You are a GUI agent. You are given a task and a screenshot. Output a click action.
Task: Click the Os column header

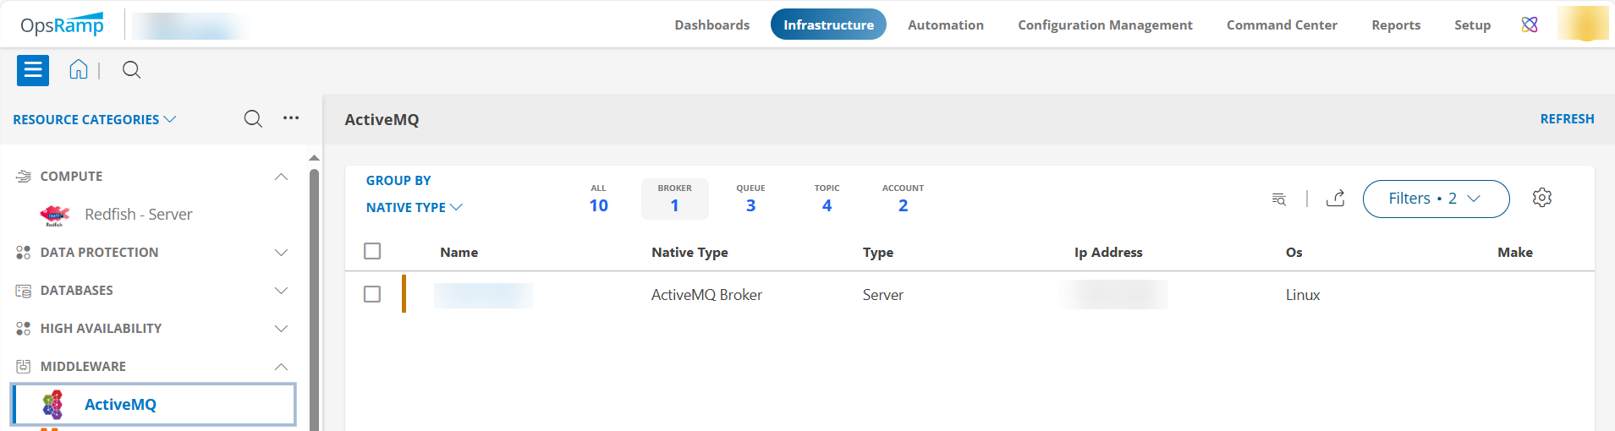pyautogui.click(x=1294, y=253)
